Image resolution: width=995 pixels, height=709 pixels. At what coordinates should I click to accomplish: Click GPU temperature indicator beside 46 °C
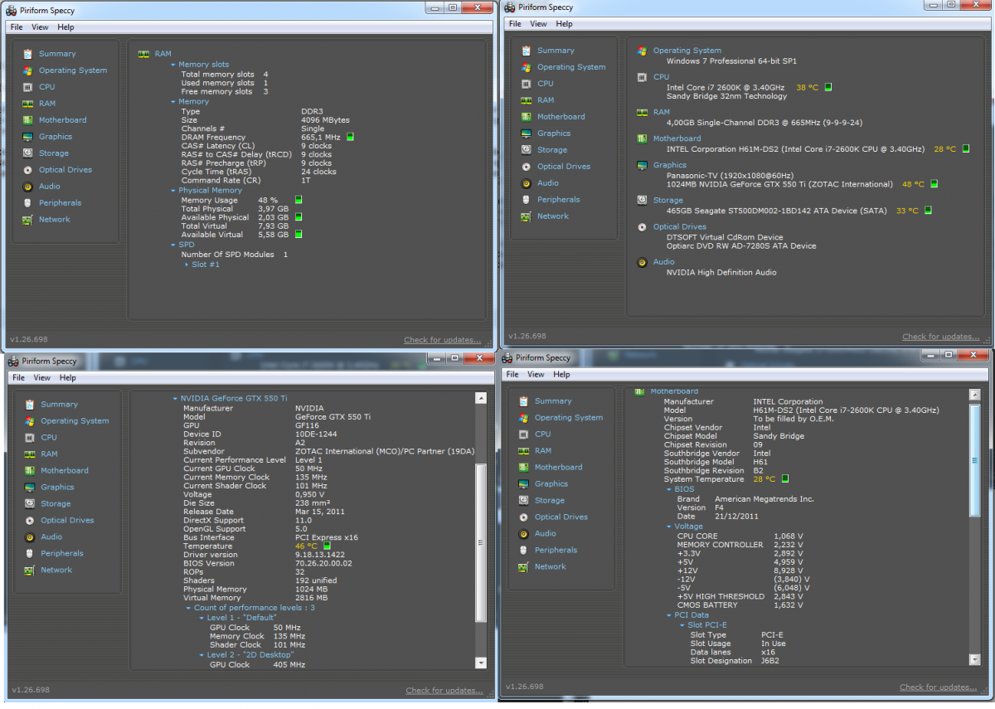(328, 546)
